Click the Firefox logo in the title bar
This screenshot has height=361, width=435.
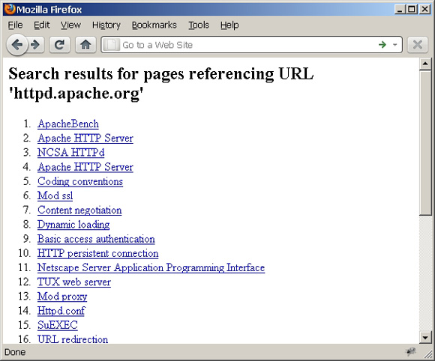coord(10,9)
